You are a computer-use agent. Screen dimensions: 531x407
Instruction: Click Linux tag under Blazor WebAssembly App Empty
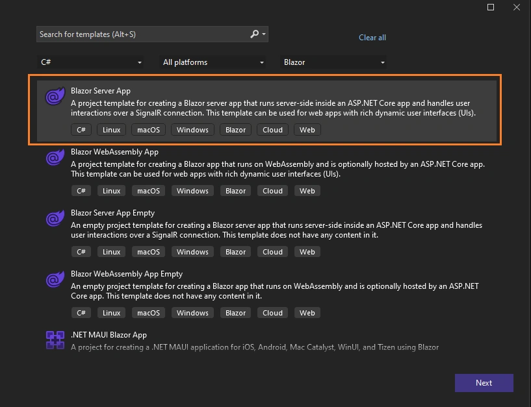pyautogui.click(x=111, y=313)
